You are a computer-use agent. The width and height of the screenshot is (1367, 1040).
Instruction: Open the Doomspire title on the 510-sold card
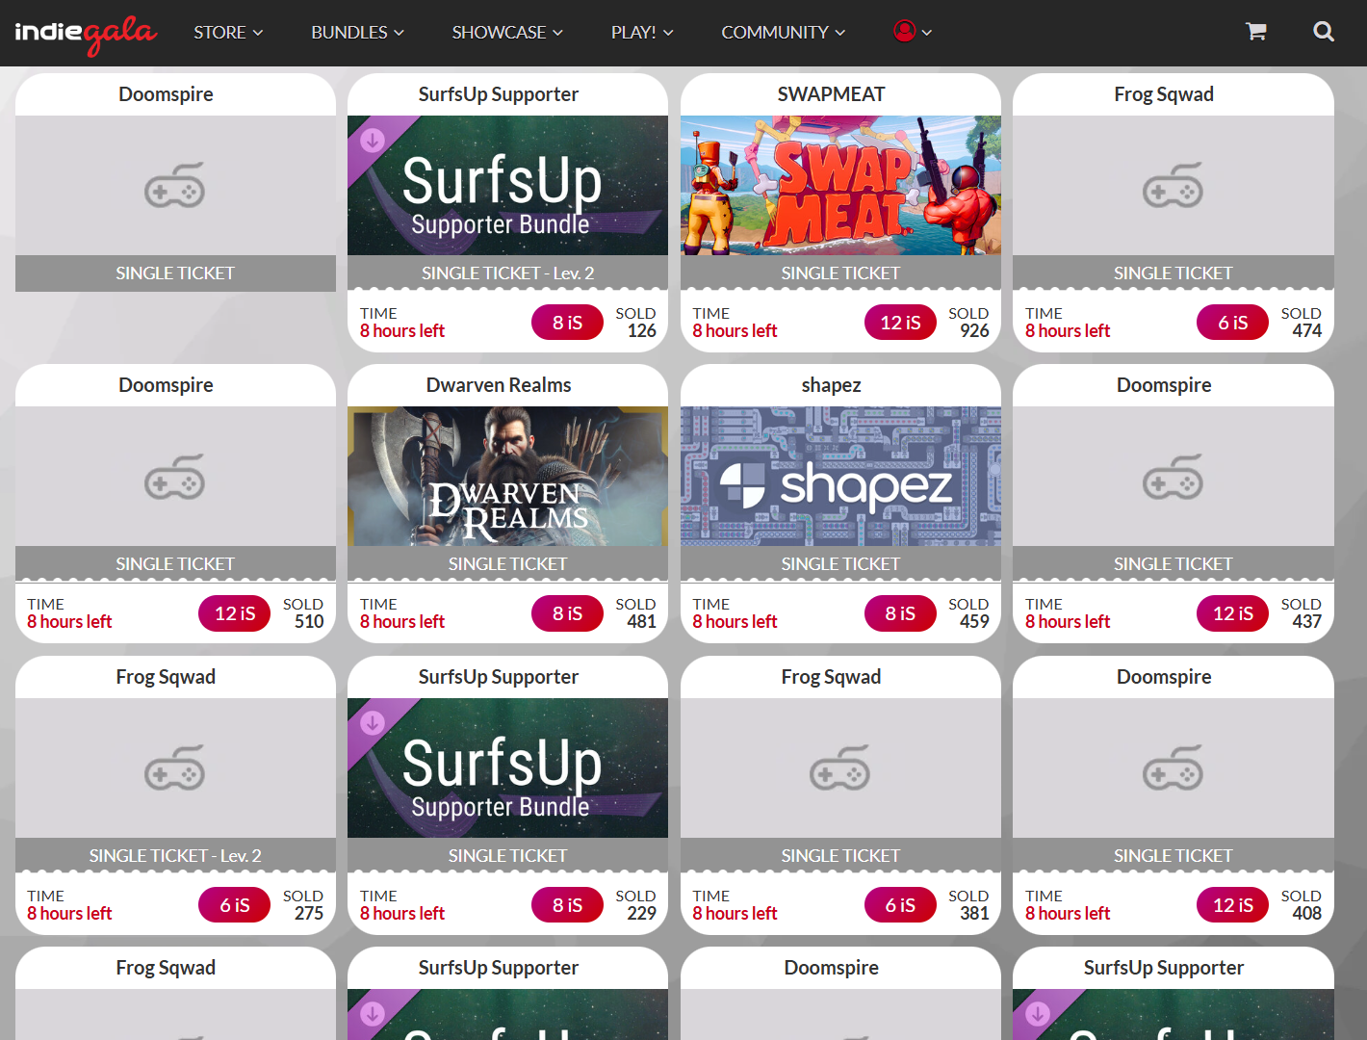pos(166,385)
